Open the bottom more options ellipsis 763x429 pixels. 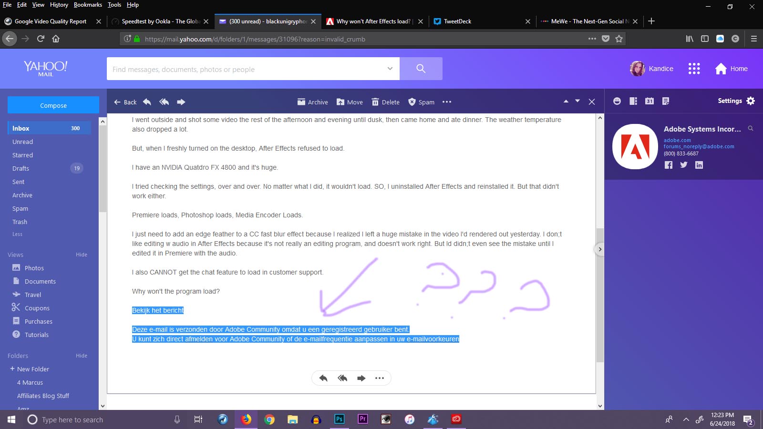(380, 378)
